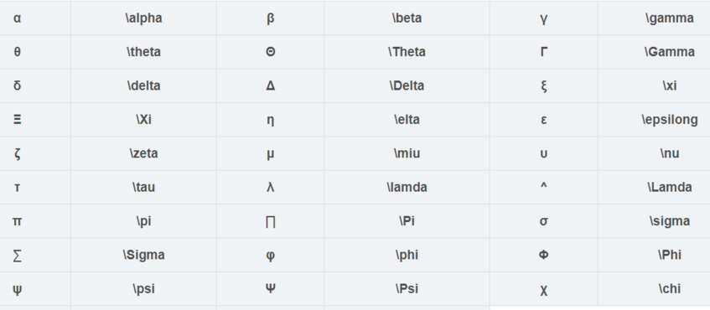Click the zeta symbol ζ

click(18, 154)
